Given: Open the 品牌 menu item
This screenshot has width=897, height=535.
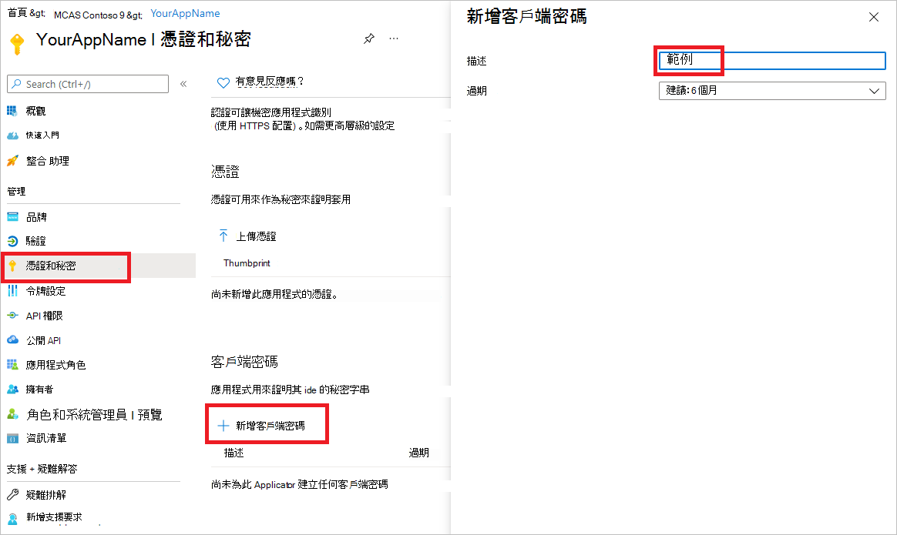Looking at the screenshot, I should pyautogui.click(x=36, y=216).
